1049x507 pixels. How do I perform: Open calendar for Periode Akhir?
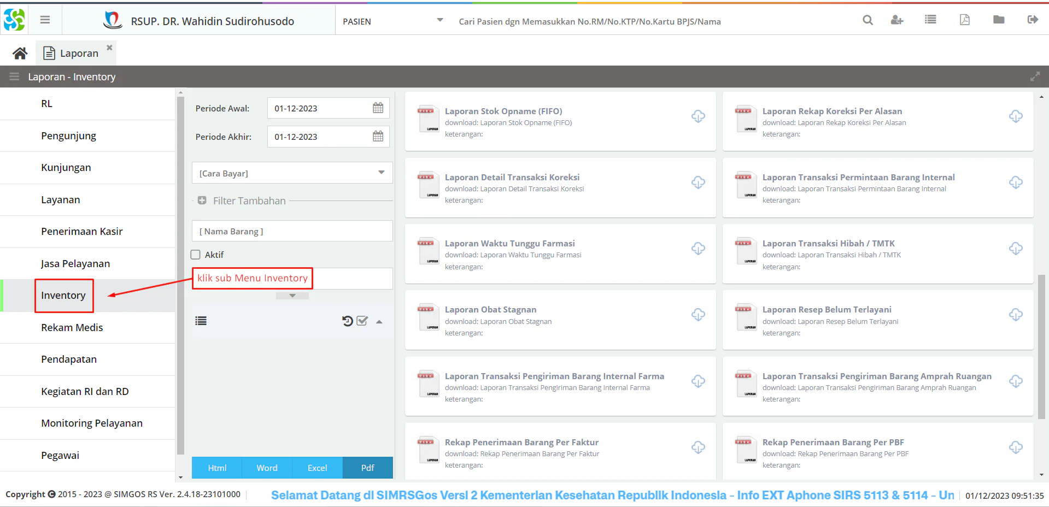click(378, 136)
